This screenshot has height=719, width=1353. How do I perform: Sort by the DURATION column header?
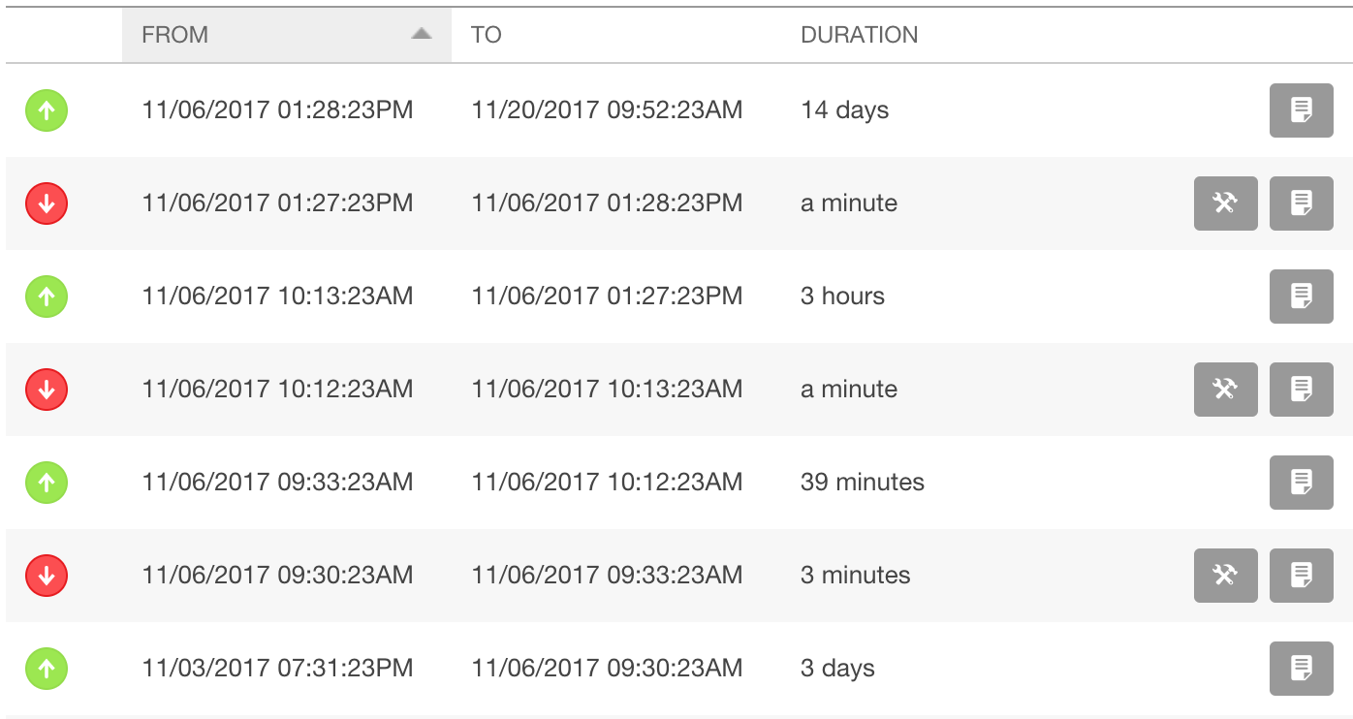point(860,35)
